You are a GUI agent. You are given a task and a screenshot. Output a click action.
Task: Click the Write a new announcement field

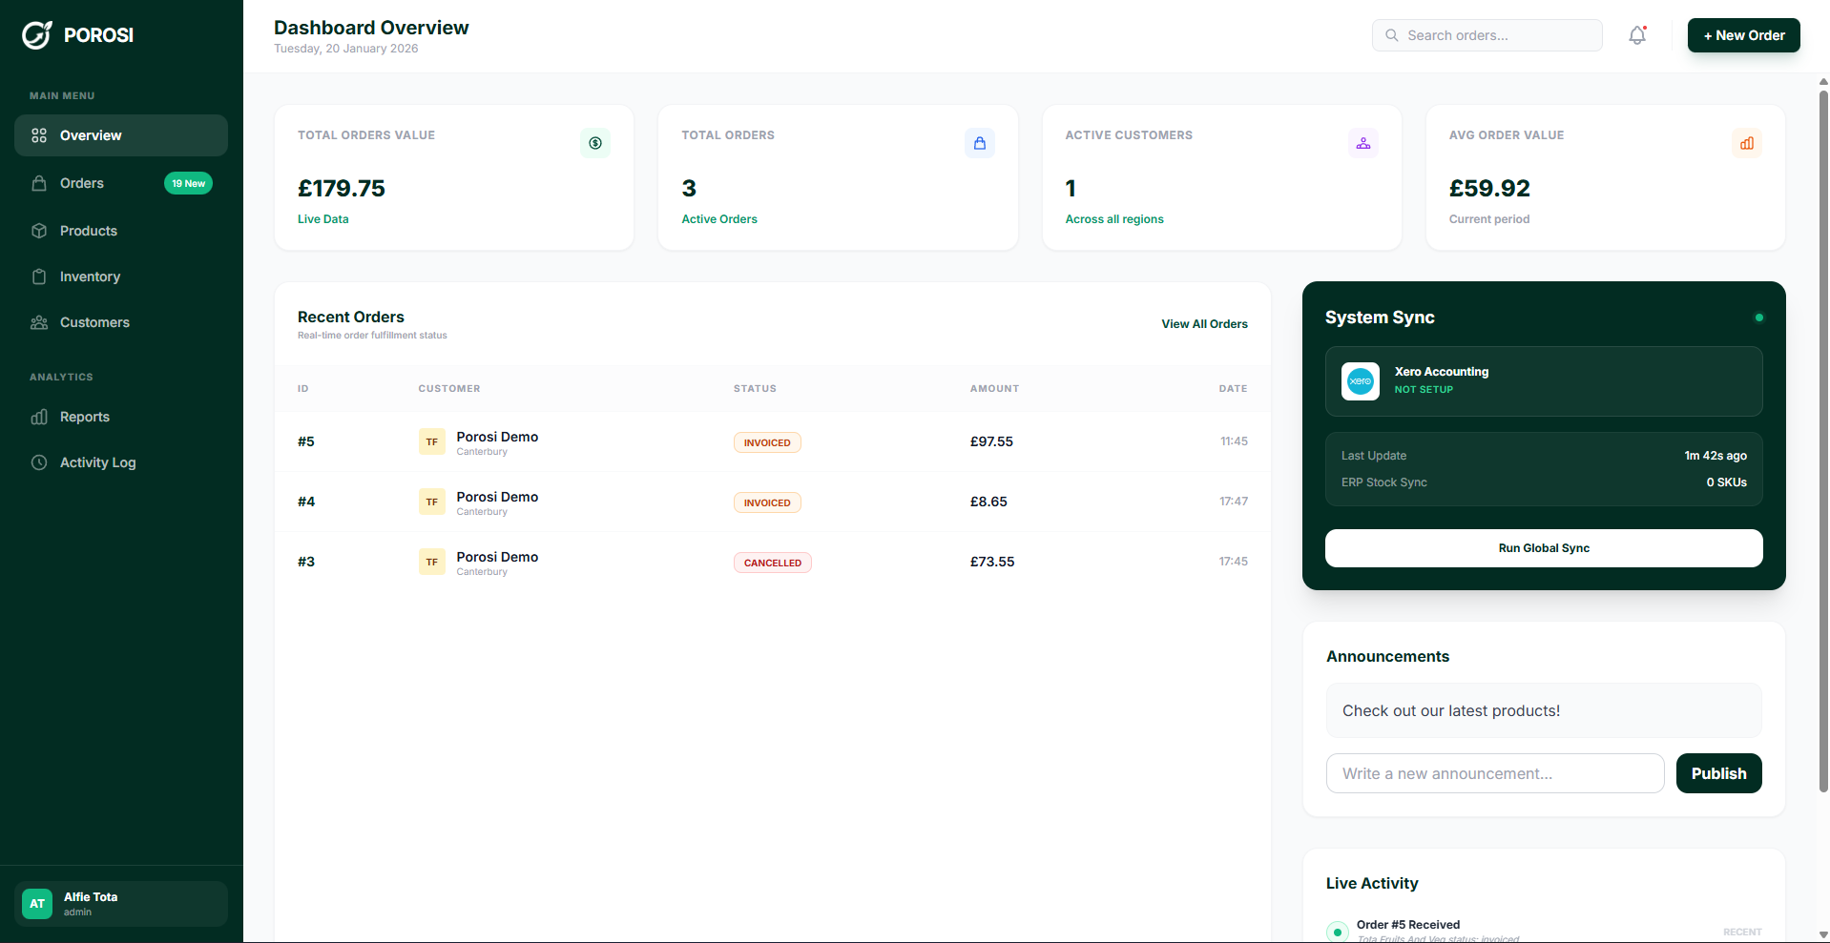tap(1495, 773)
